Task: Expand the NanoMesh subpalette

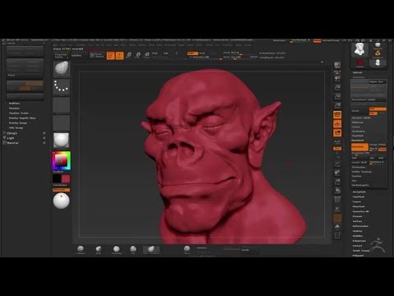Action: [x=359, y=197]
